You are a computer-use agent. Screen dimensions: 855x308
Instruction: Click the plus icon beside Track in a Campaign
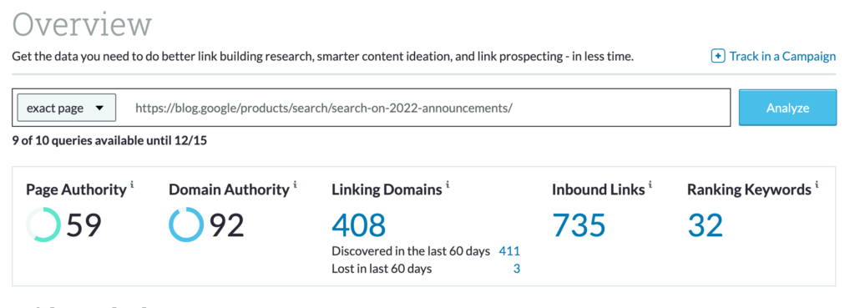click(718, 56)
